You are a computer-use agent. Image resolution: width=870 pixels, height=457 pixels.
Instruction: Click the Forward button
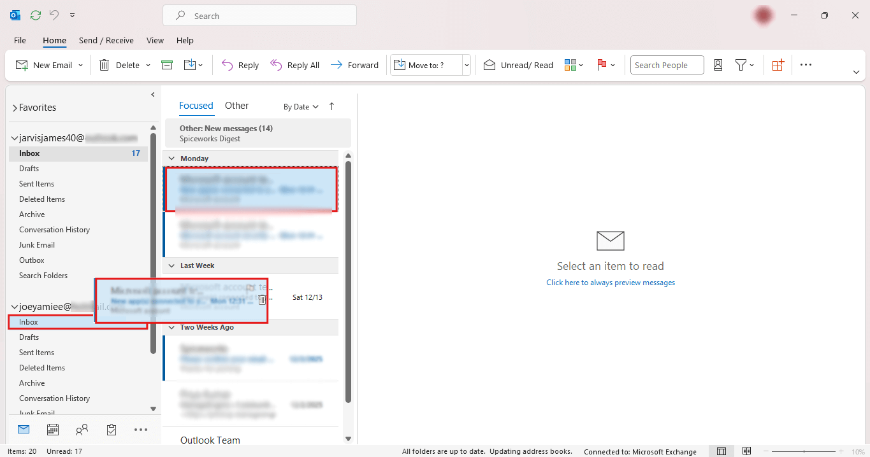click(354, 64)
